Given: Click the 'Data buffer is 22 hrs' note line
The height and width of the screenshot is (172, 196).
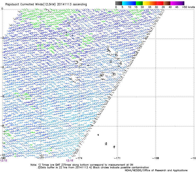Looking at the screenshot, I should point(93,168).
